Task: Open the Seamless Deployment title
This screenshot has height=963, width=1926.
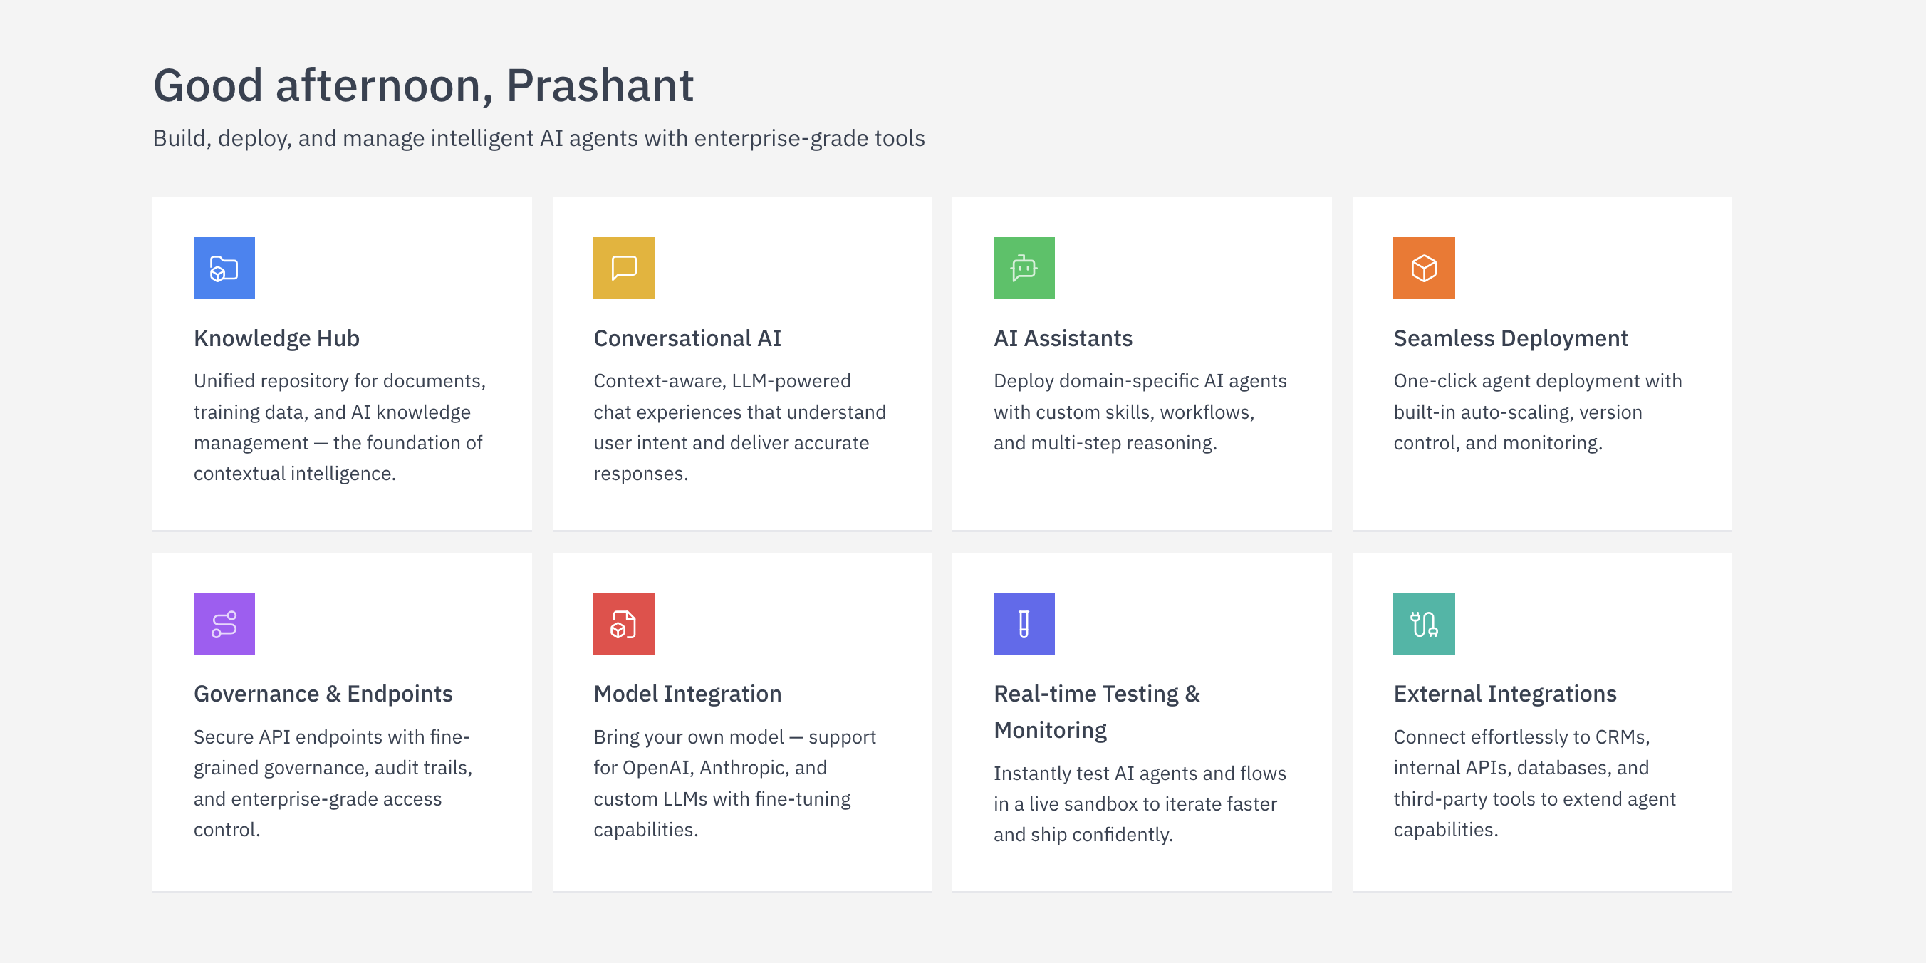Action: click(x=1510, y=338)
